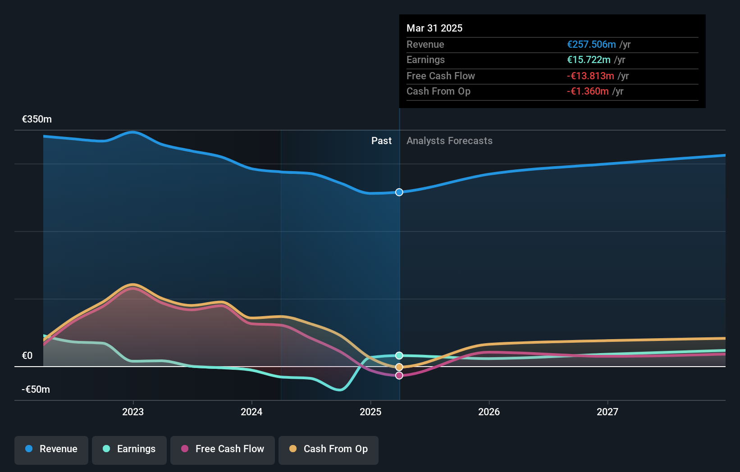Screen dimensions: 740x472
Task: Click the €15.722m earnings value
Action: coord(589,60)
